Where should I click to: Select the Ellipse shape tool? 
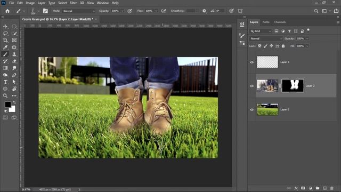click(x=5, y=89)
